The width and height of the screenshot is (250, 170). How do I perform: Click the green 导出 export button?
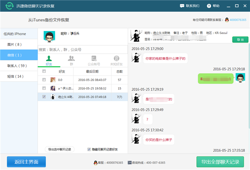[x=240, y=39]
